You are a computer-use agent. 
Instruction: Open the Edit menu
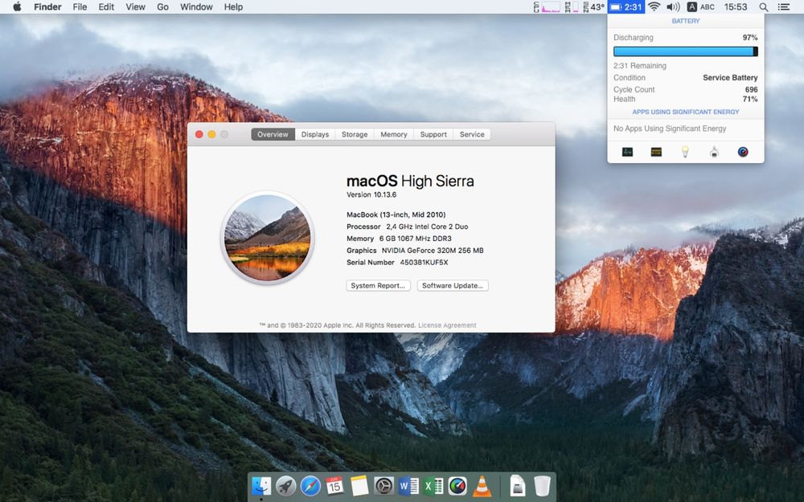106,6
